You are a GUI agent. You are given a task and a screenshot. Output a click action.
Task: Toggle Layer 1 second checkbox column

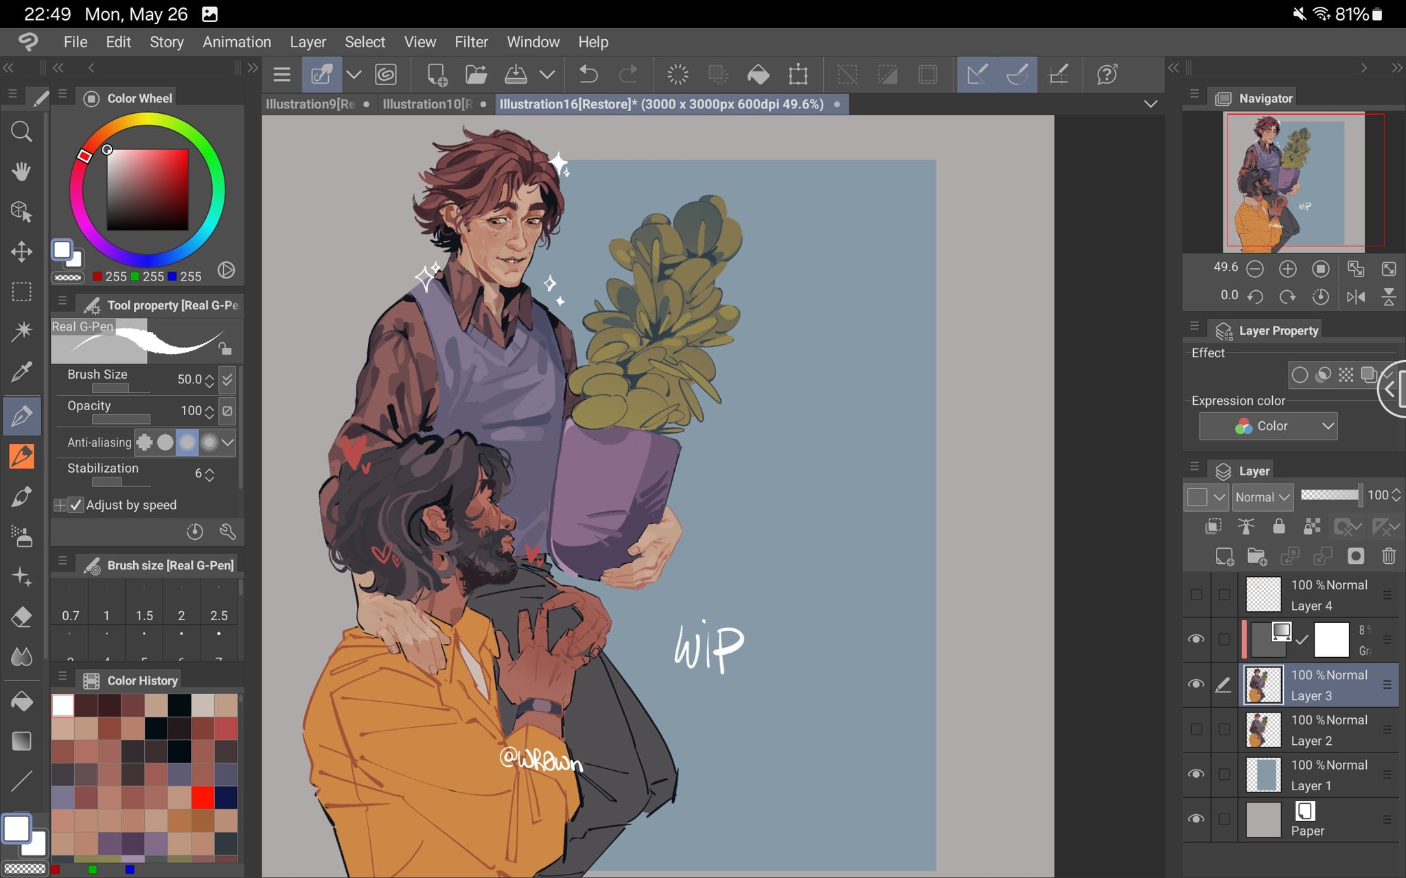1224,774
